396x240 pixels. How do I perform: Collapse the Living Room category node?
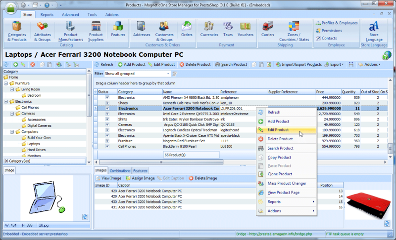(x=12, y=89)
